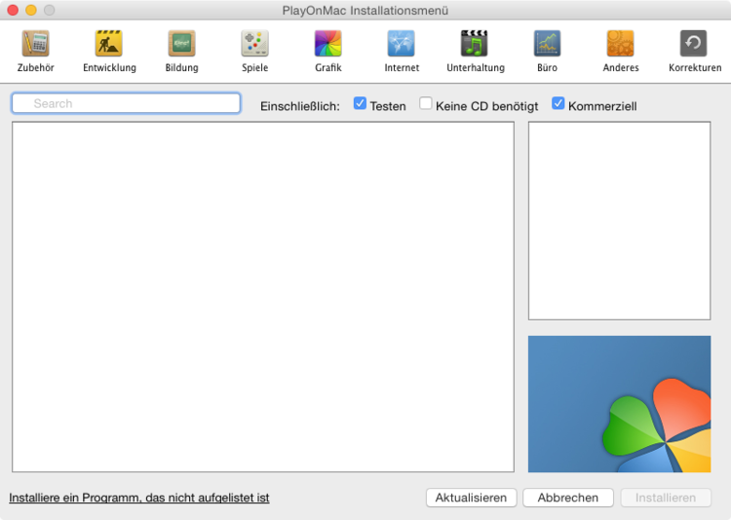Image resolution: width=731 pixels, height=520 pixels.
Task: Disable the Kommerziell checkbox
Action: 558,103
